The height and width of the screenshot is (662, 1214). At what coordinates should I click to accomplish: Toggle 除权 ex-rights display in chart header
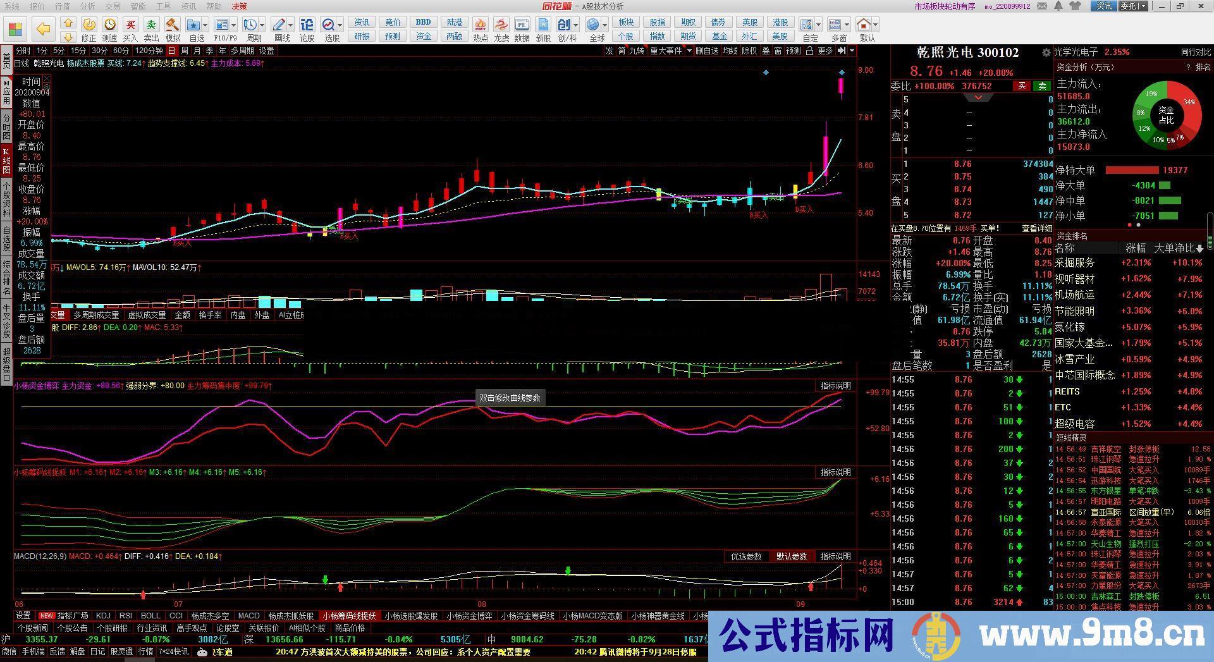[750, 51]
